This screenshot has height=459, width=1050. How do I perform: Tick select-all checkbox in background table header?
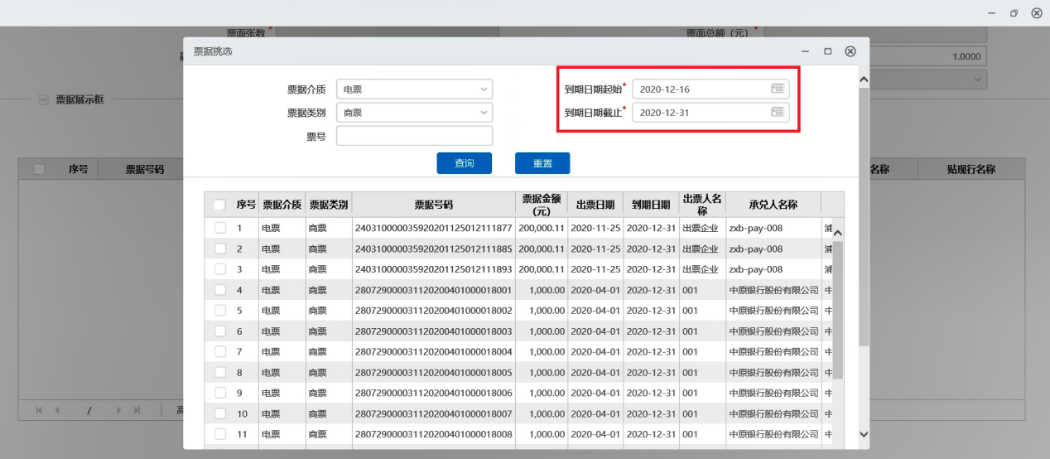click(39, 169)
